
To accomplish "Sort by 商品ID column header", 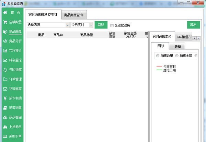I will [58, 35].
